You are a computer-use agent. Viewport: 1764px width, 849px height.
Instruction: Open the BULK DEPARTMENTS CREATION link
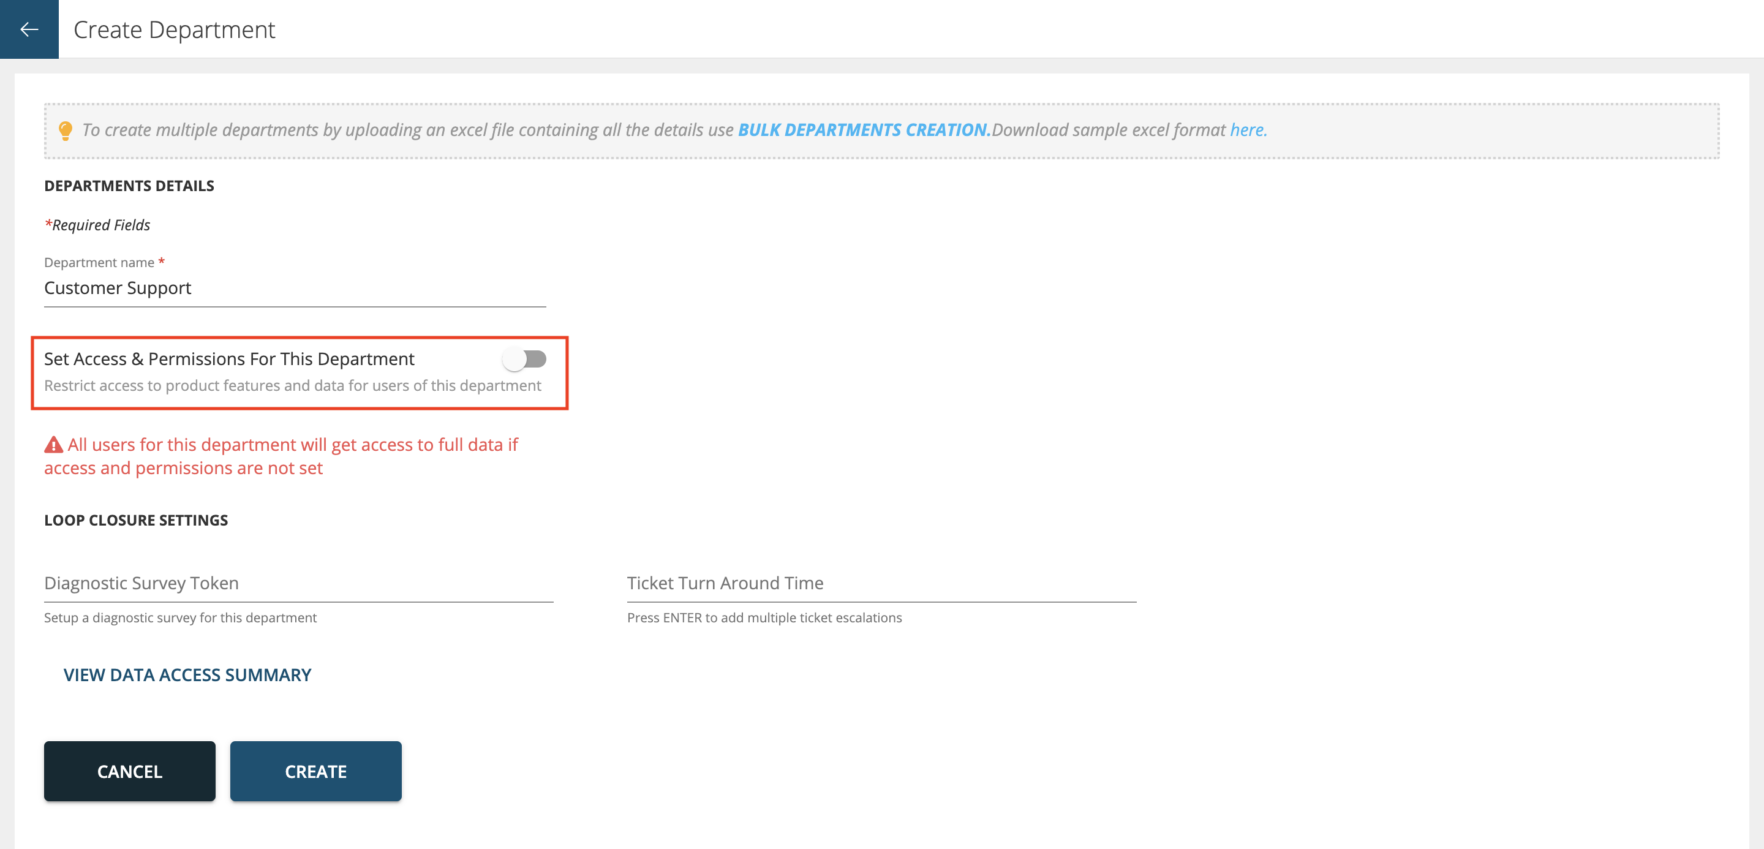tap(864, 129)
